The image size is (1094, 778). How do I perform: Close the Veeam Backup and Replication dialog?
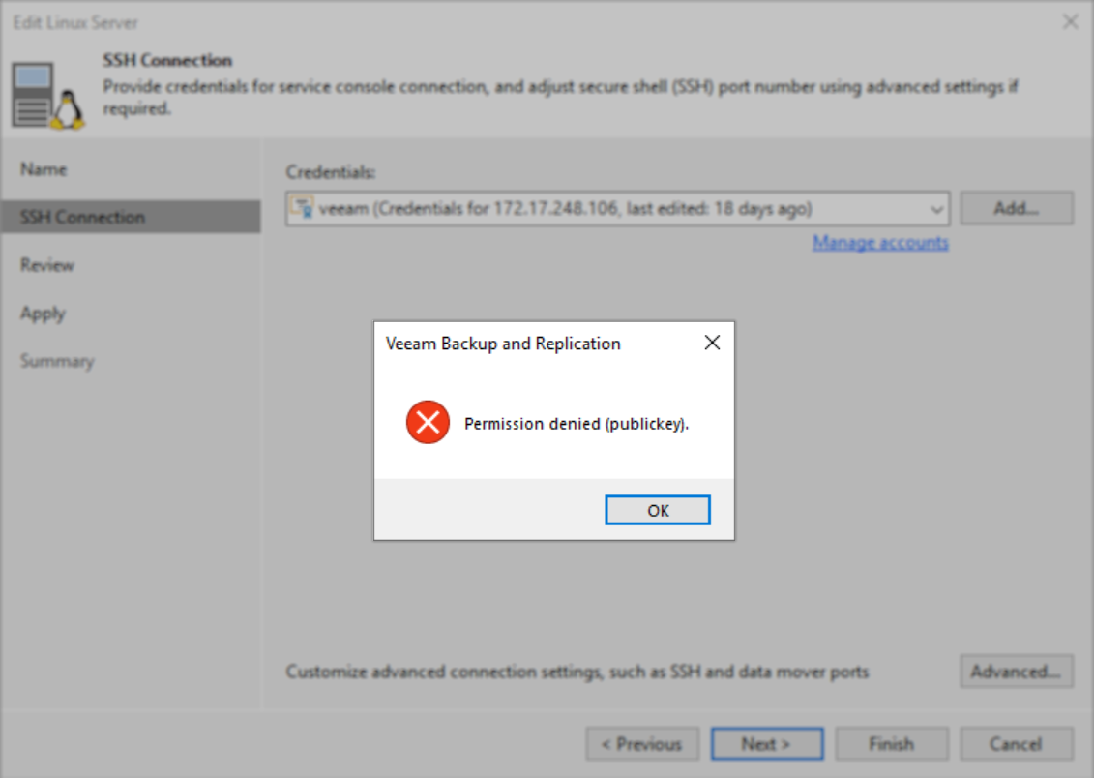coord(712,344)
